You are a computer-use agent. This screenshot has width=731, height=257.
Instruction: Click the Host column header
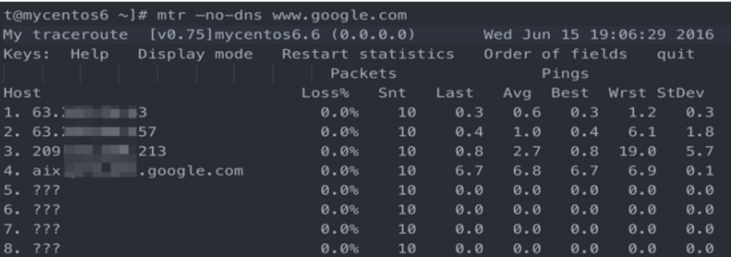pos(22,93)
